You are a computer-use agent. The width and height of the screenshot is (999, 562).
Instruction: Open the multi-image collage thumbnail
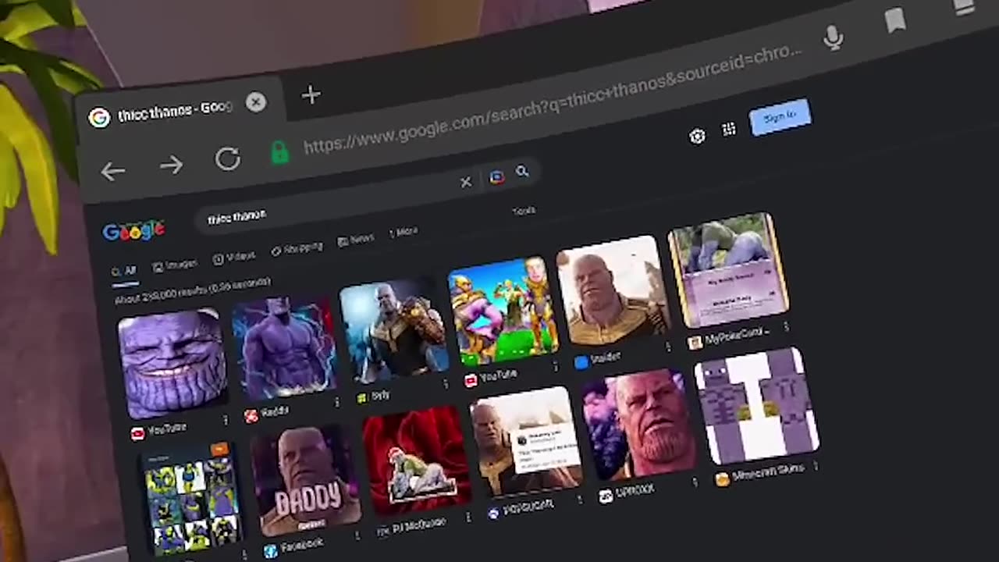[x=191, y=500]
